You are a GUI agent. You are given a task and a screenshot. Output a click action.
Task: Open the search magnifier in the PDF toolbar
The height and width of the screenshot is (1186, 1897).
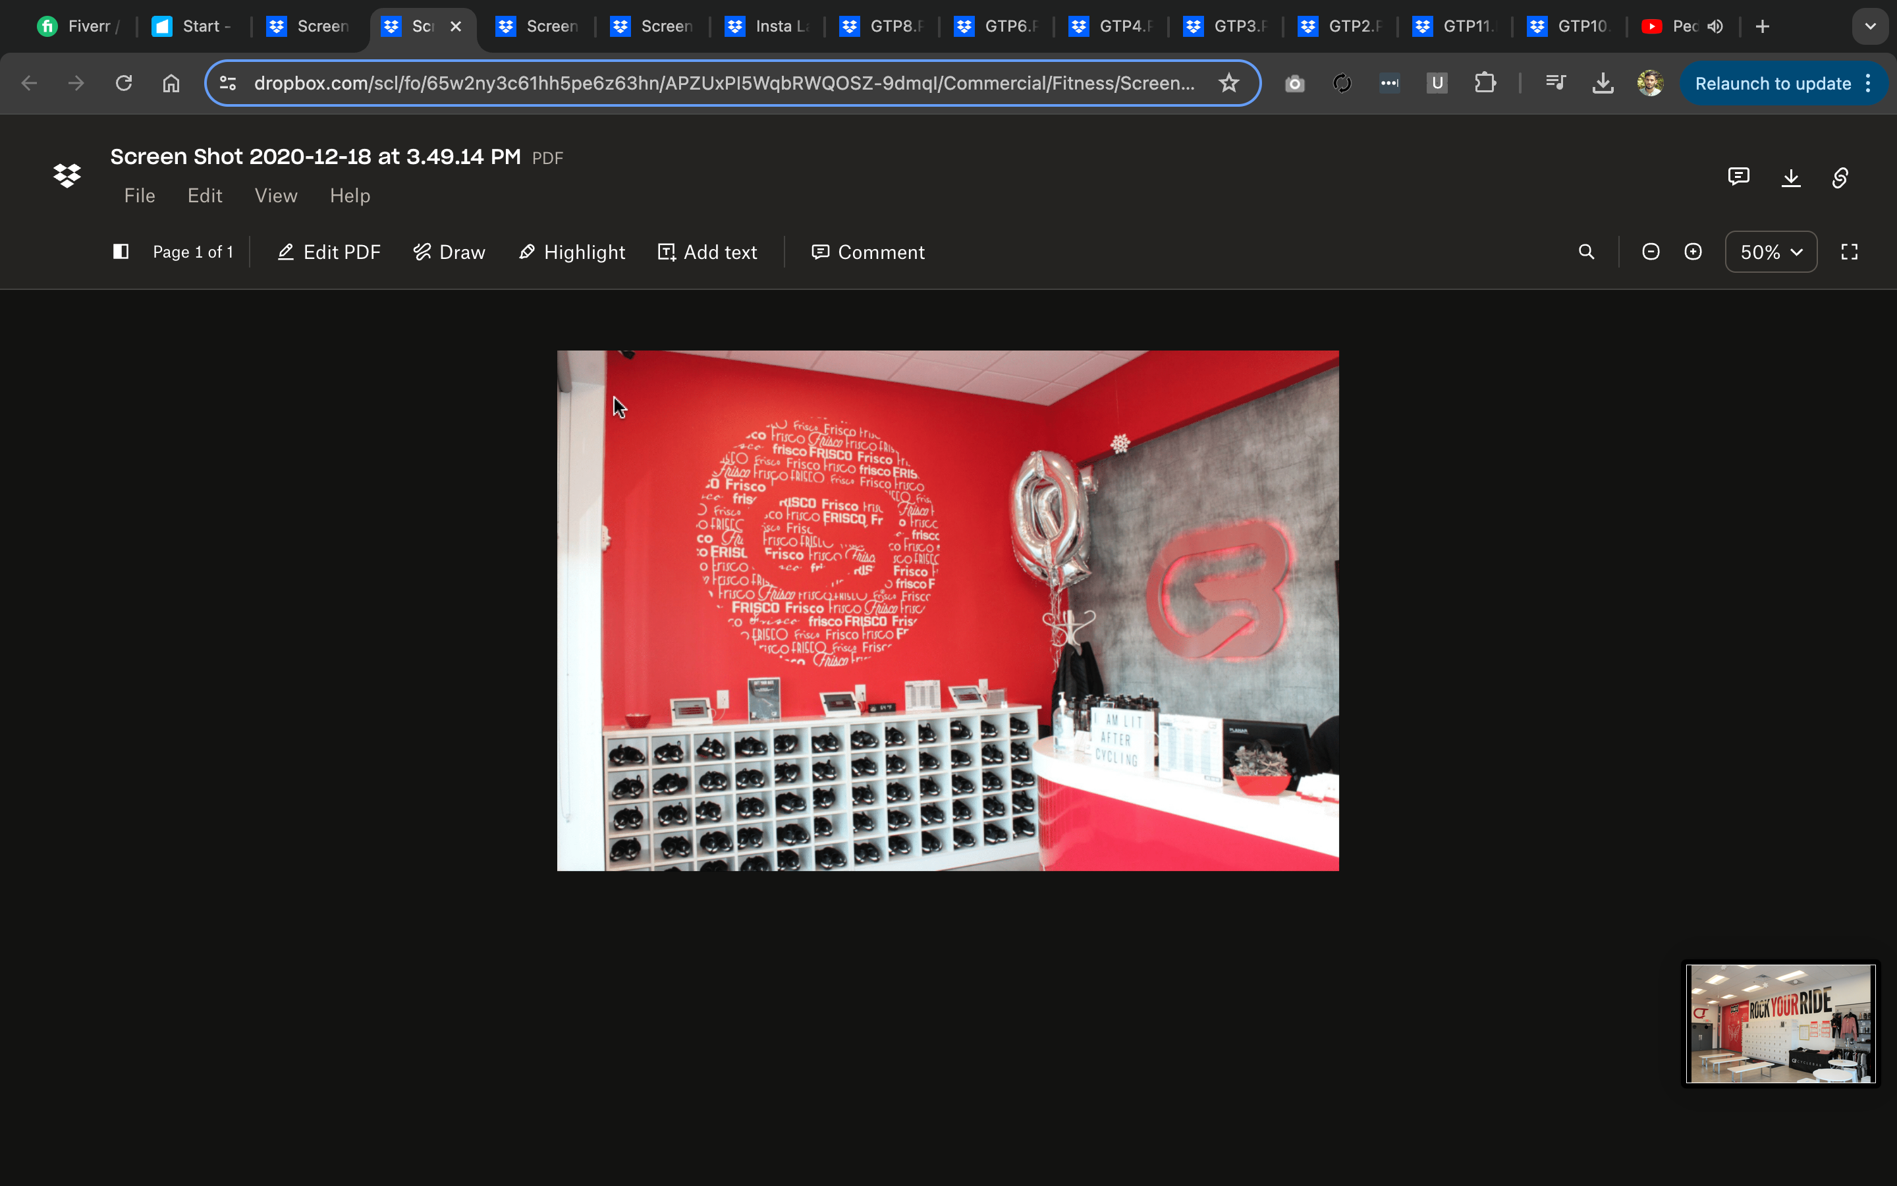pyautogui.click(x=1586, y=252)
